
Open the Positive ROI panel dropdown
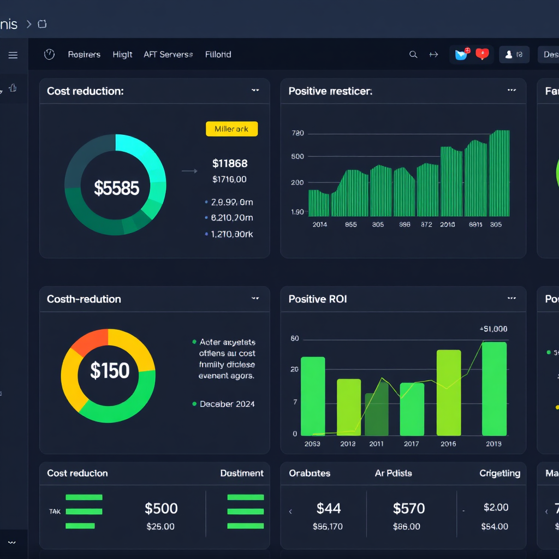tap(512, 299)
